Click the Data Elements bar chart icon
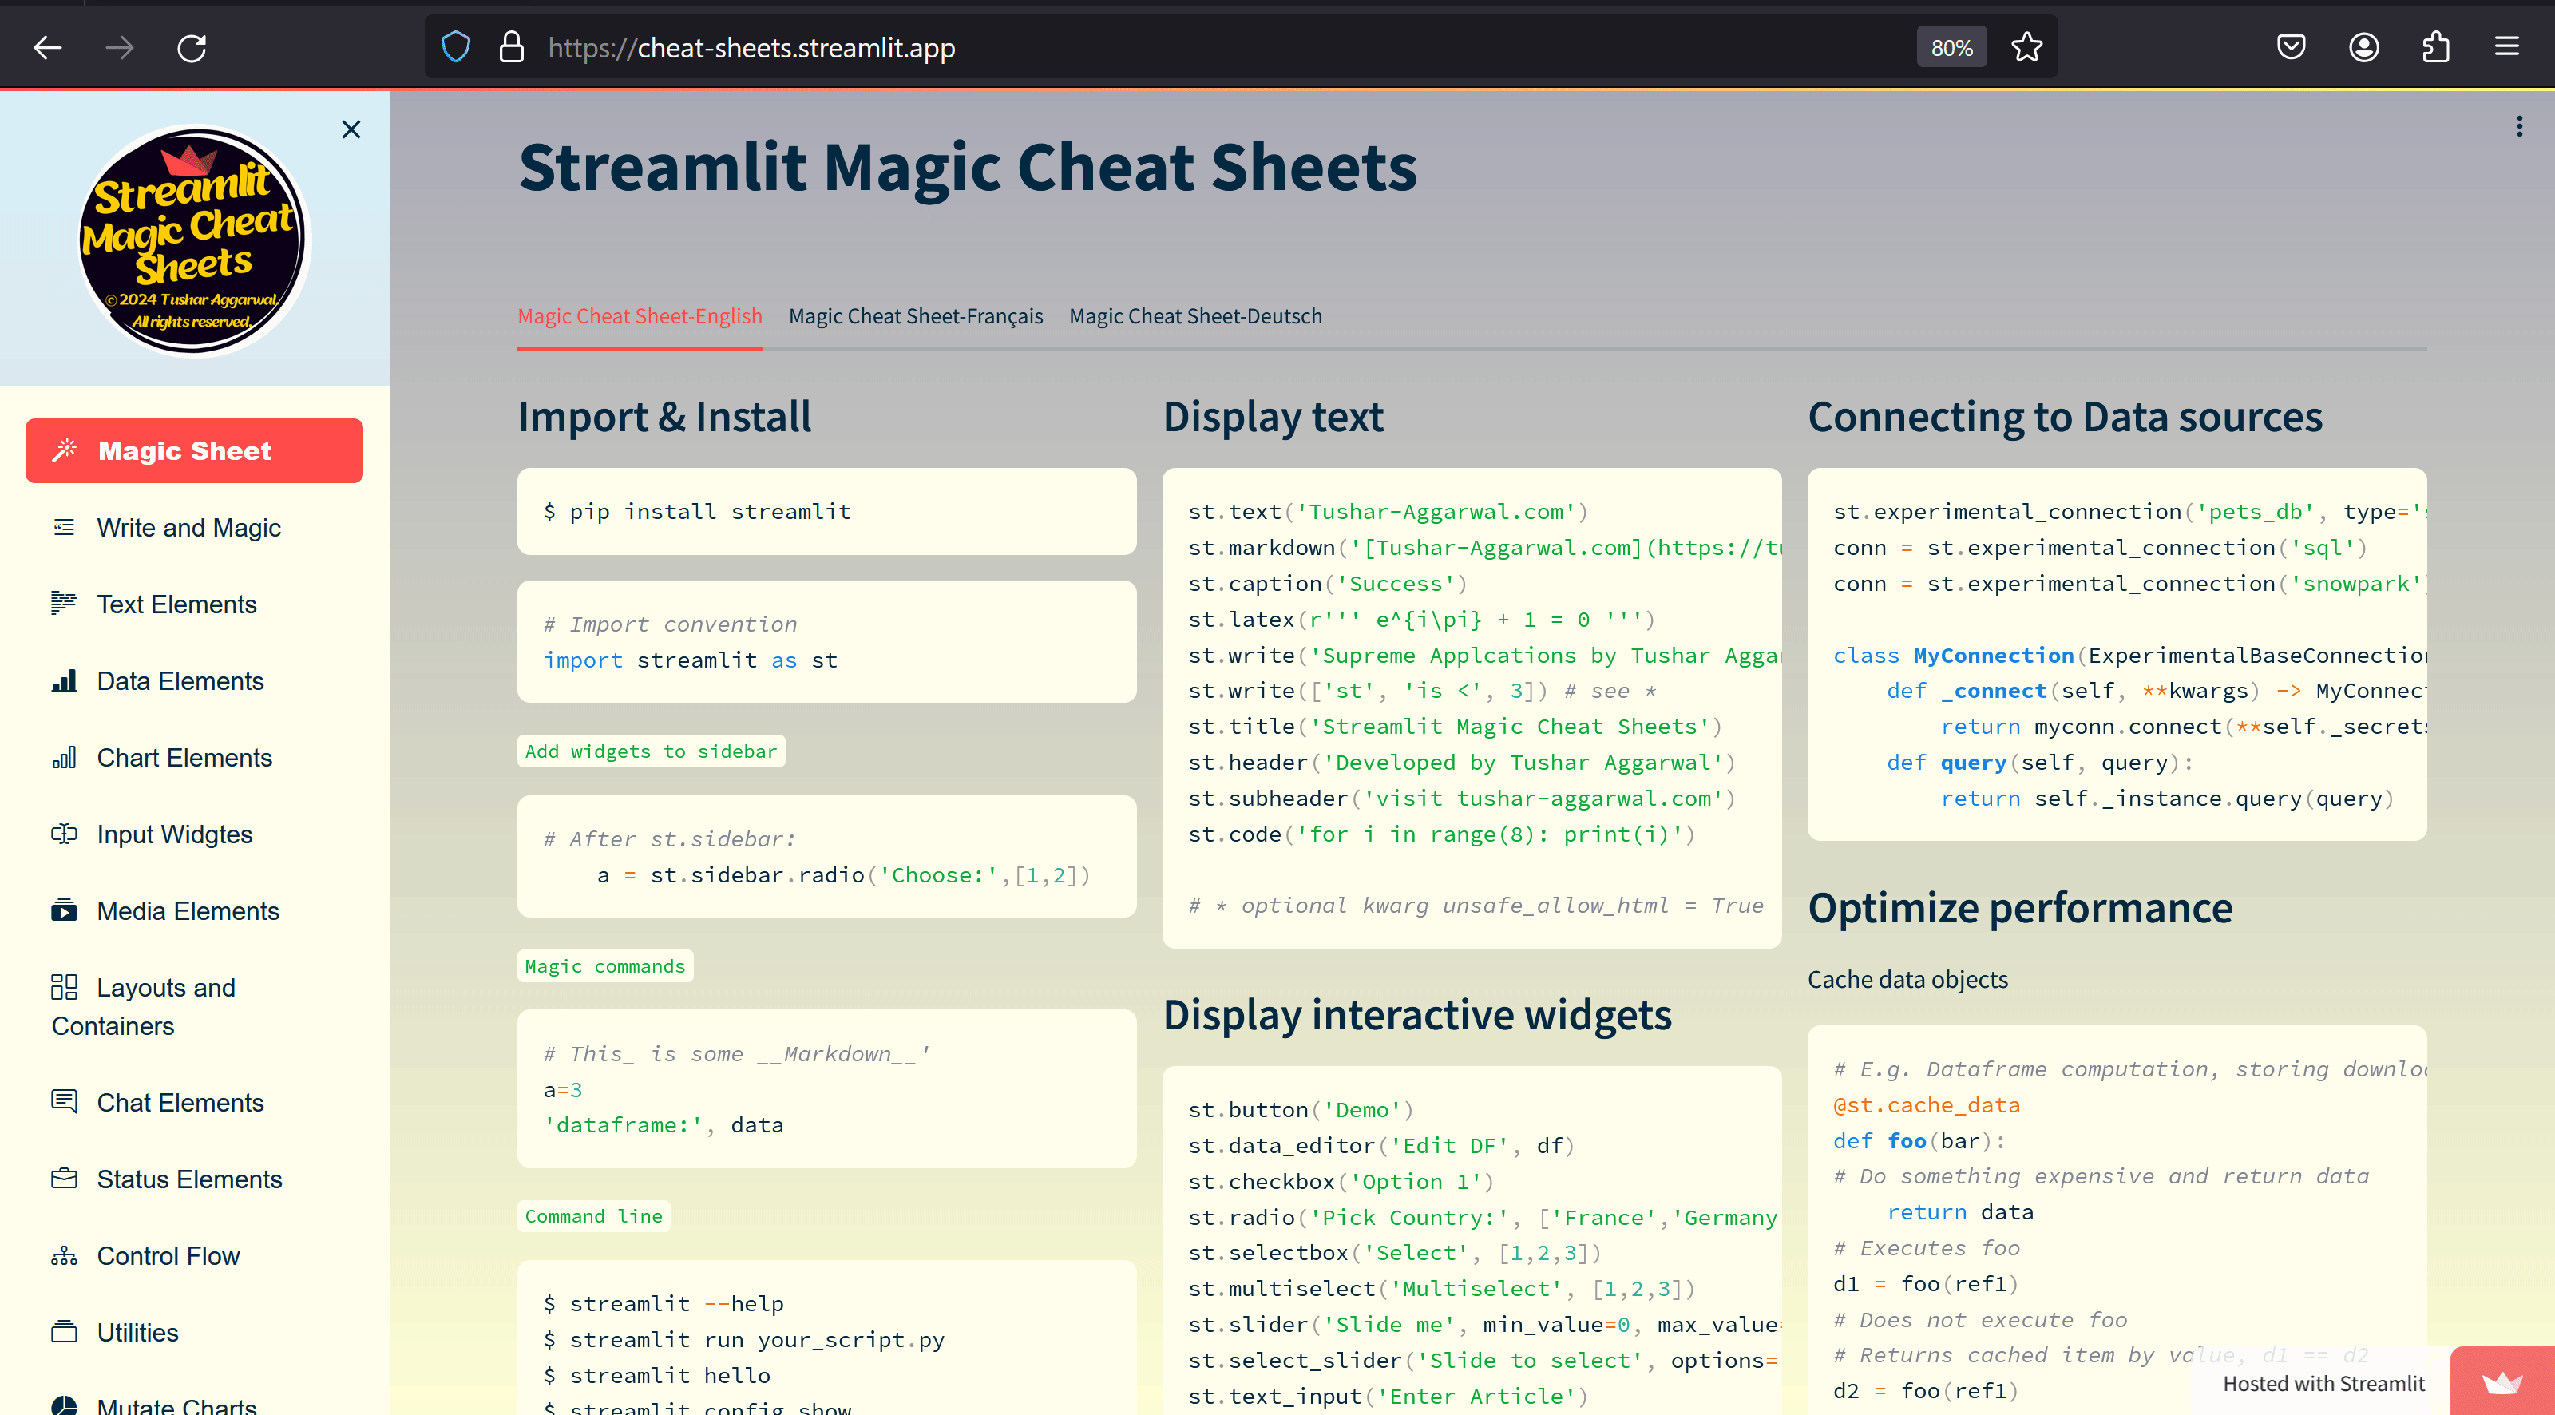 point(65,680)
